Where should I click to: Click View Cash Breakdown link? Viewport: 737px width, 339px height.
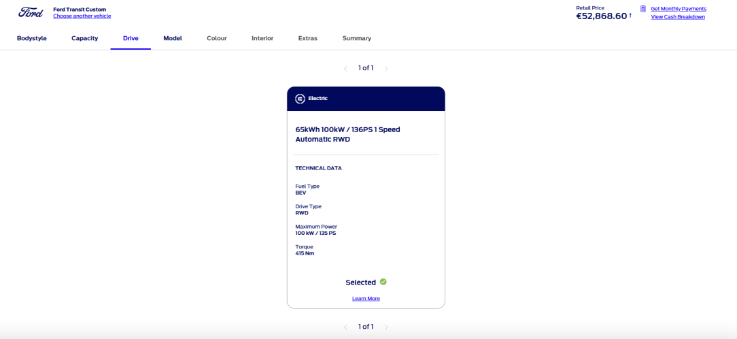point(678,17)
